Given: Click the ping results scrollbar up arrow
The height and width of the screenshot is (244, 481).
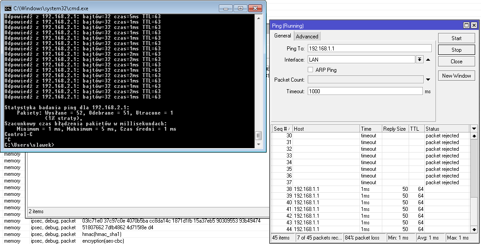Looking at the screenshot, I should click(474, 136).
